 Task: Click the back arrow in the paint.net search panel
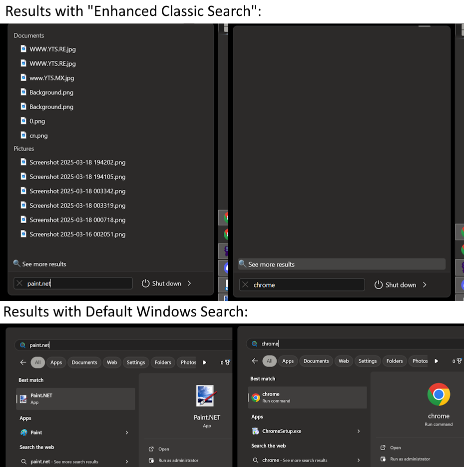23,362
